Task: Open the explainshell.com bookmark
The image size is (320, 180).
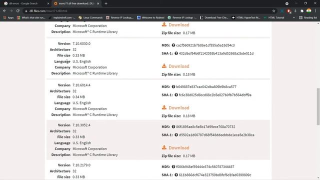Action: pyautogui.click(x=62, y=18)
